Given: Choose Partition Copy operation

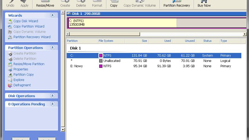Looking at the screenshot, I should [24, 74].
